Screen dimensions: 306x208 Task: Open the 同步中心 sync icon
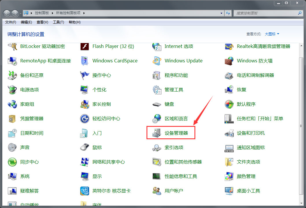click(x=12, y=162)
